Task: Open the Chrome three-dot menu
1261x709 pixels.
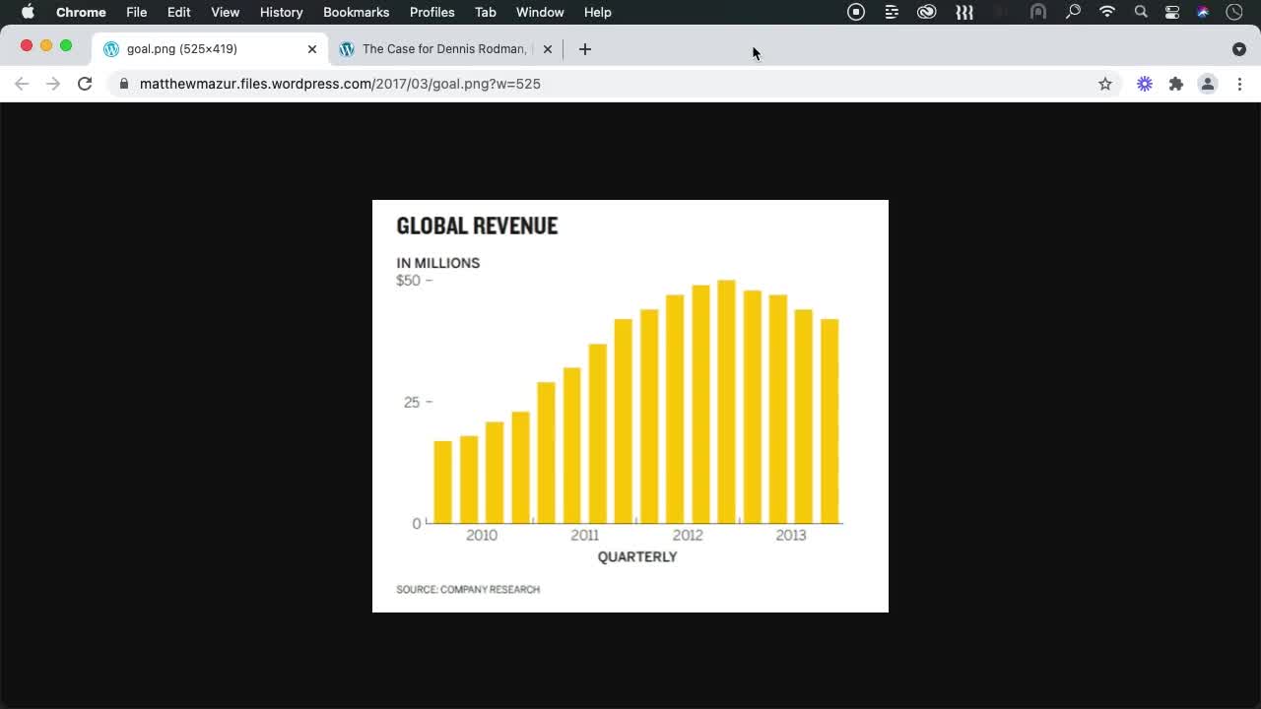Action: point(1240,84)
